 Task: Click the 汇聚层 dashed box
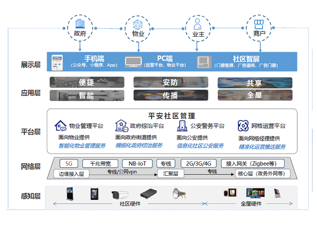point(171,174)
